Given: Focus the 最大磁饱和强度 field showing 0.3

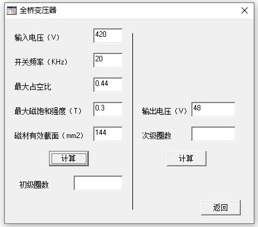Looking at the screenshot, I should pos(108,109).
